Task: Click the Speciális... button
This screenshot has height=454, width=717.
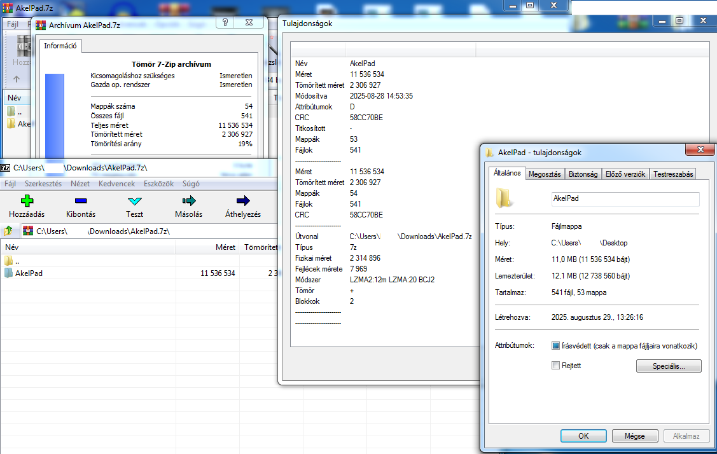Action: pos(669,366)
